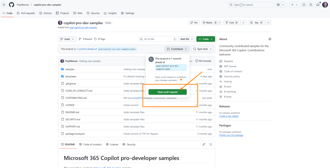Open the 0 Tags link
This screenshot has height=168, width=330.
click(x=100, y=39)
